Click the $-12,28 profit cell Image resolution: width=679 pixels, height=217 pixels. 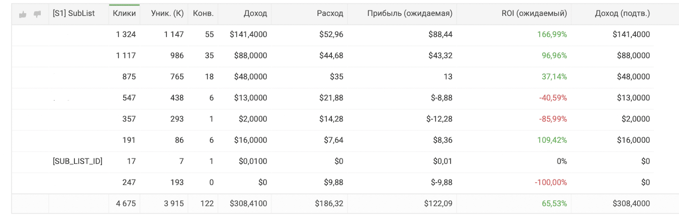[439, 119]
